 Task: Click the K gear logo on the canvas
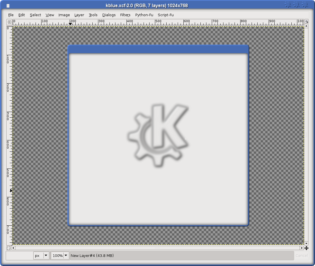158,136
